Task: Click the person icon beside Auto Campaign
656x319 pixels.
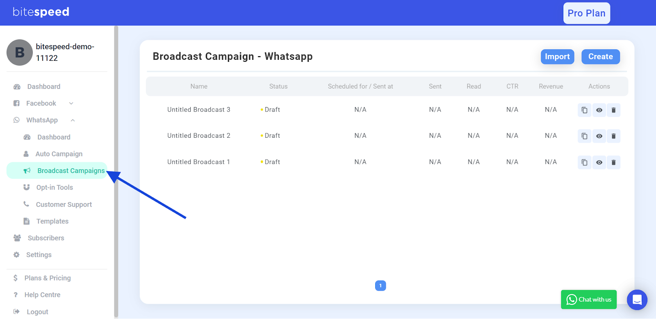Action: pos(26,154)
